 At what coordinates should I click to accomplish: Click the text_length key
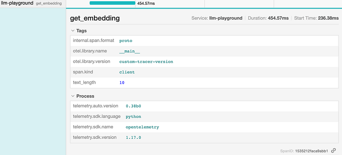coord(84,82)
